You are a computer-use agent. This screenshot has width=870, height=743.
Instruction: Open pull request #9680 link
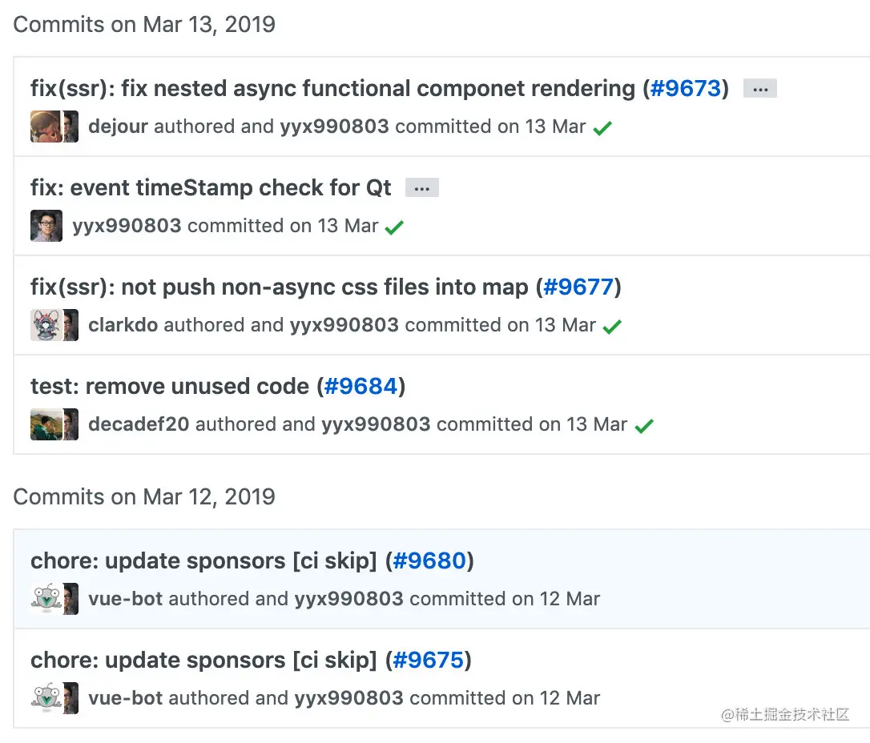(429, 560)
